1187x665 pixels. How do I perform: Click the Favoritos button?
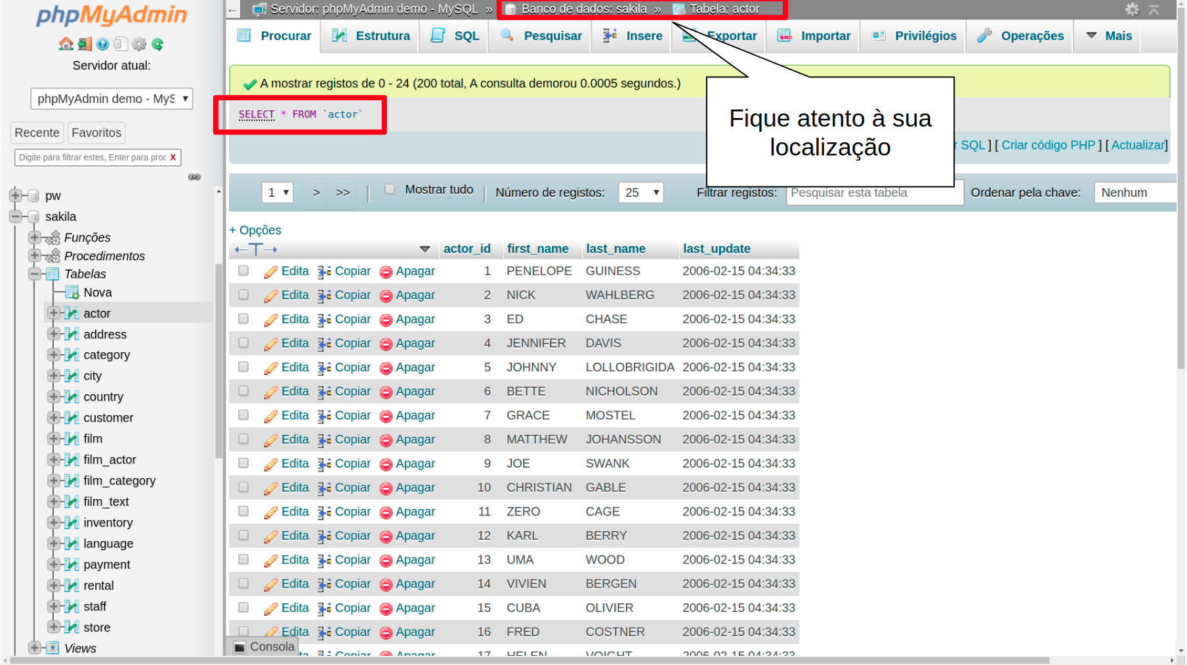(96, 133)
